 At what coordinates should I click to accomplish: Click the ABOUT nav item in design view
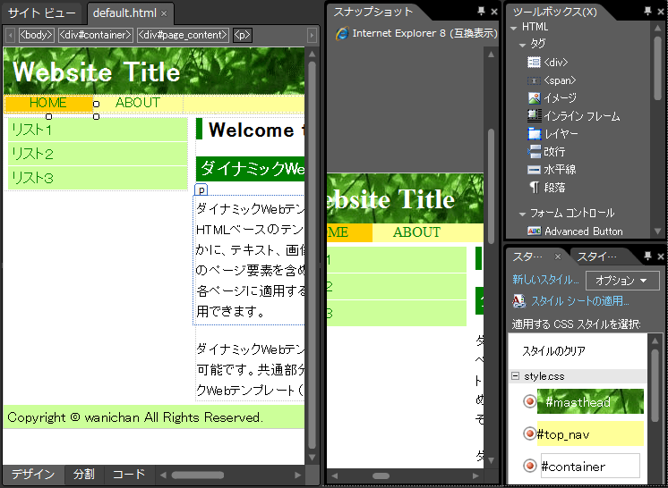(138, 103)
